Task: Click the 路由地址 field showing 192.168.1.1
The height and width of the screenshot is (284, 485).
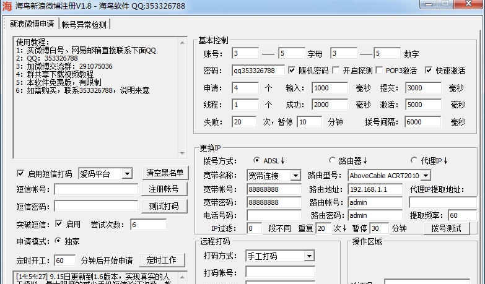Action: 375,189
